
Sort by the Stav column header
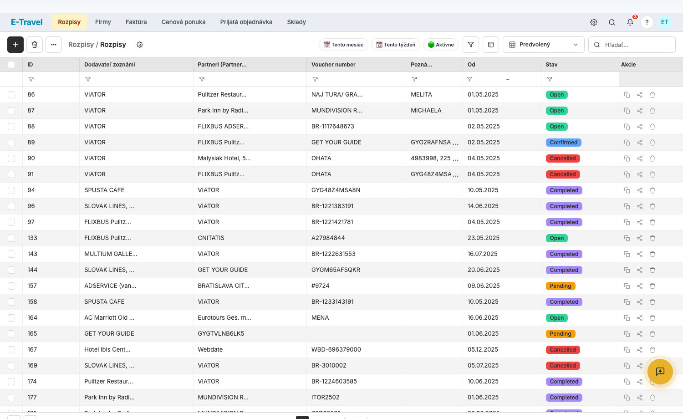(551, 65)
